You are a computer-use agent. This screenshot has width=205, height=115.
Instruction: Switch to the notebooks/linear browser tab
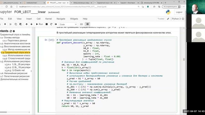pos(34,3)
